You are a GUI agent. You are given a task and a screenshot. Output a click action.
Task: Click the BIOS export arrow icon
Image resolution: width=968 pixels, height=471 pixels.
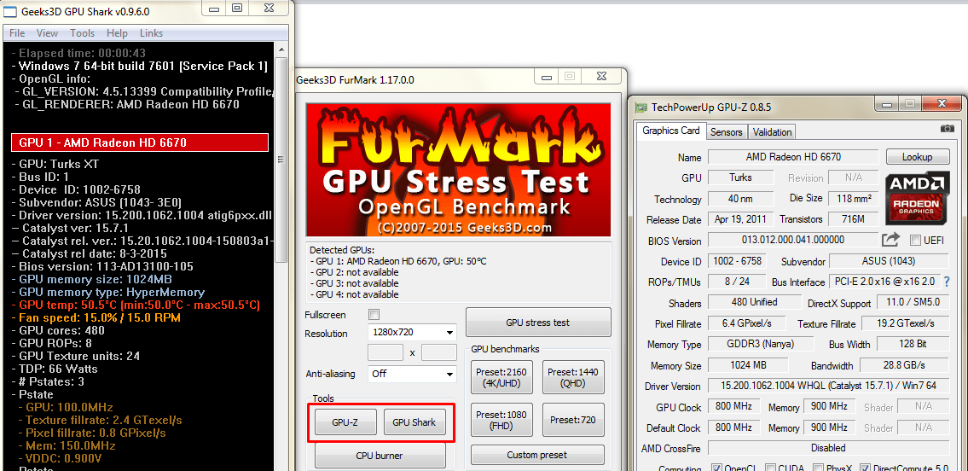890,241
